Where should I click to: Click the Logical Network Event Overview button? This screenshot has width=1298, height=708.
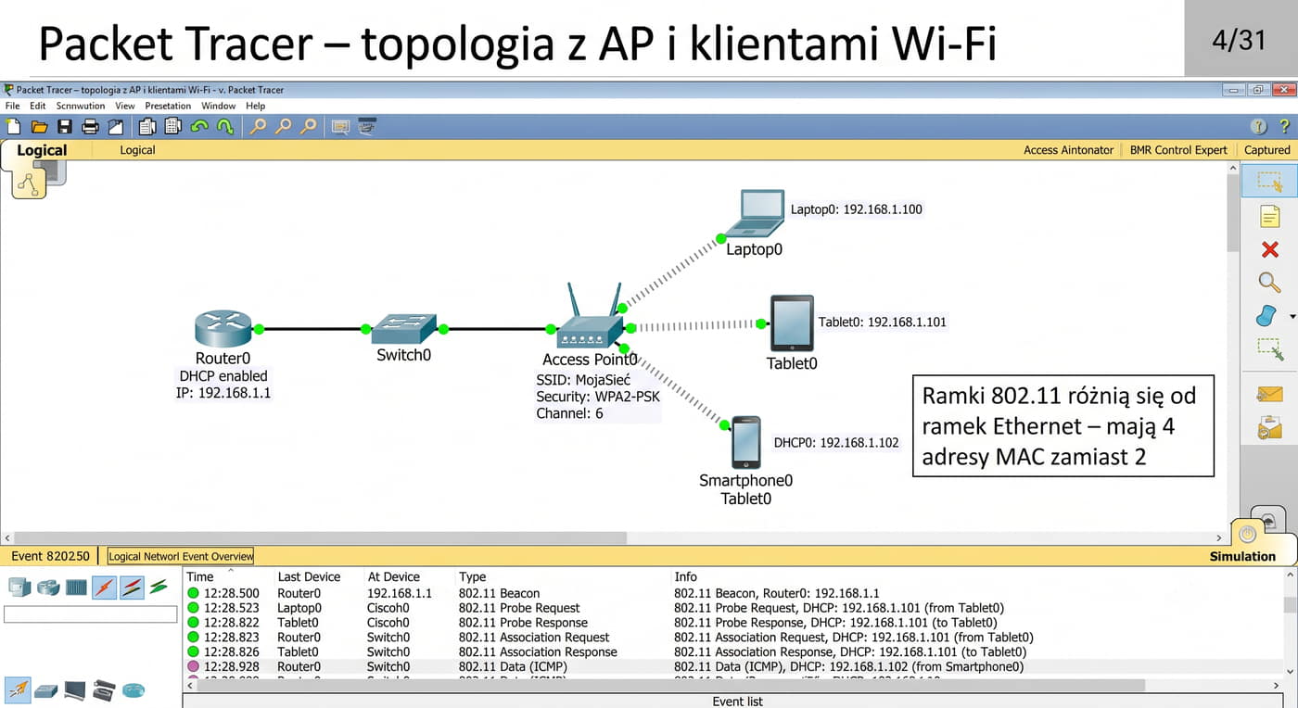(181, 556)
